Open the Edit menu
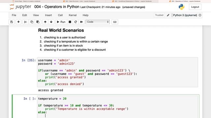Image resolution: width=211 pixels, height=118 pixels. [x=25, y=15]
